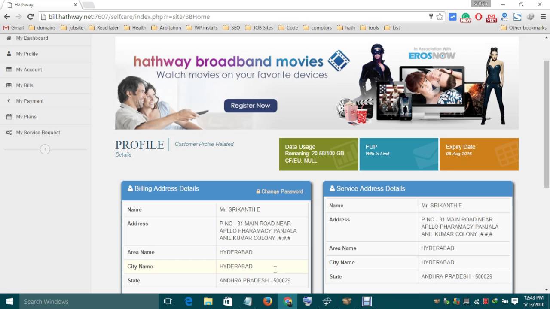
Task: Click the green Grammarly NEW extension icon
Action: [x=466, y=17]
